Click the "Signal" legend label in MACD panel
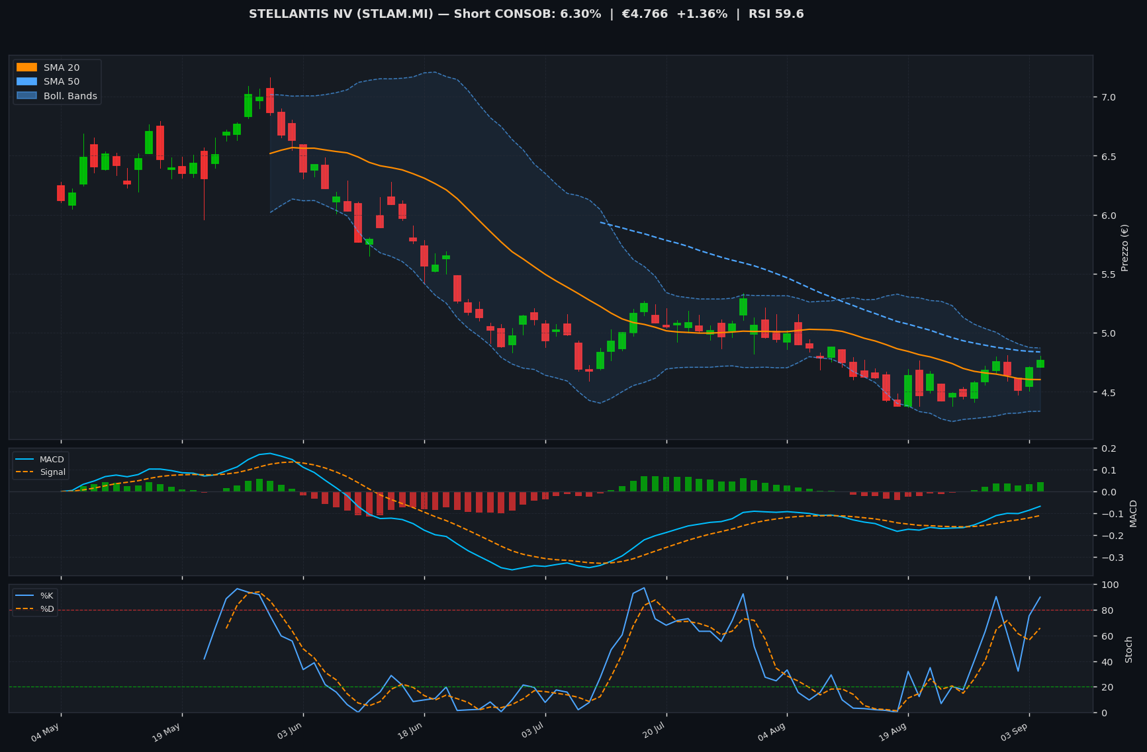Viewport: 1147px width, 752px height. point(52,472)
